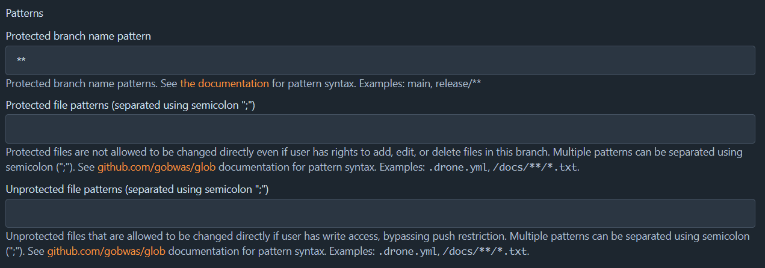Click "/docs/**/*.txt" example under Unprotected file patterns
Screen dimensions: 765x268
485,251
